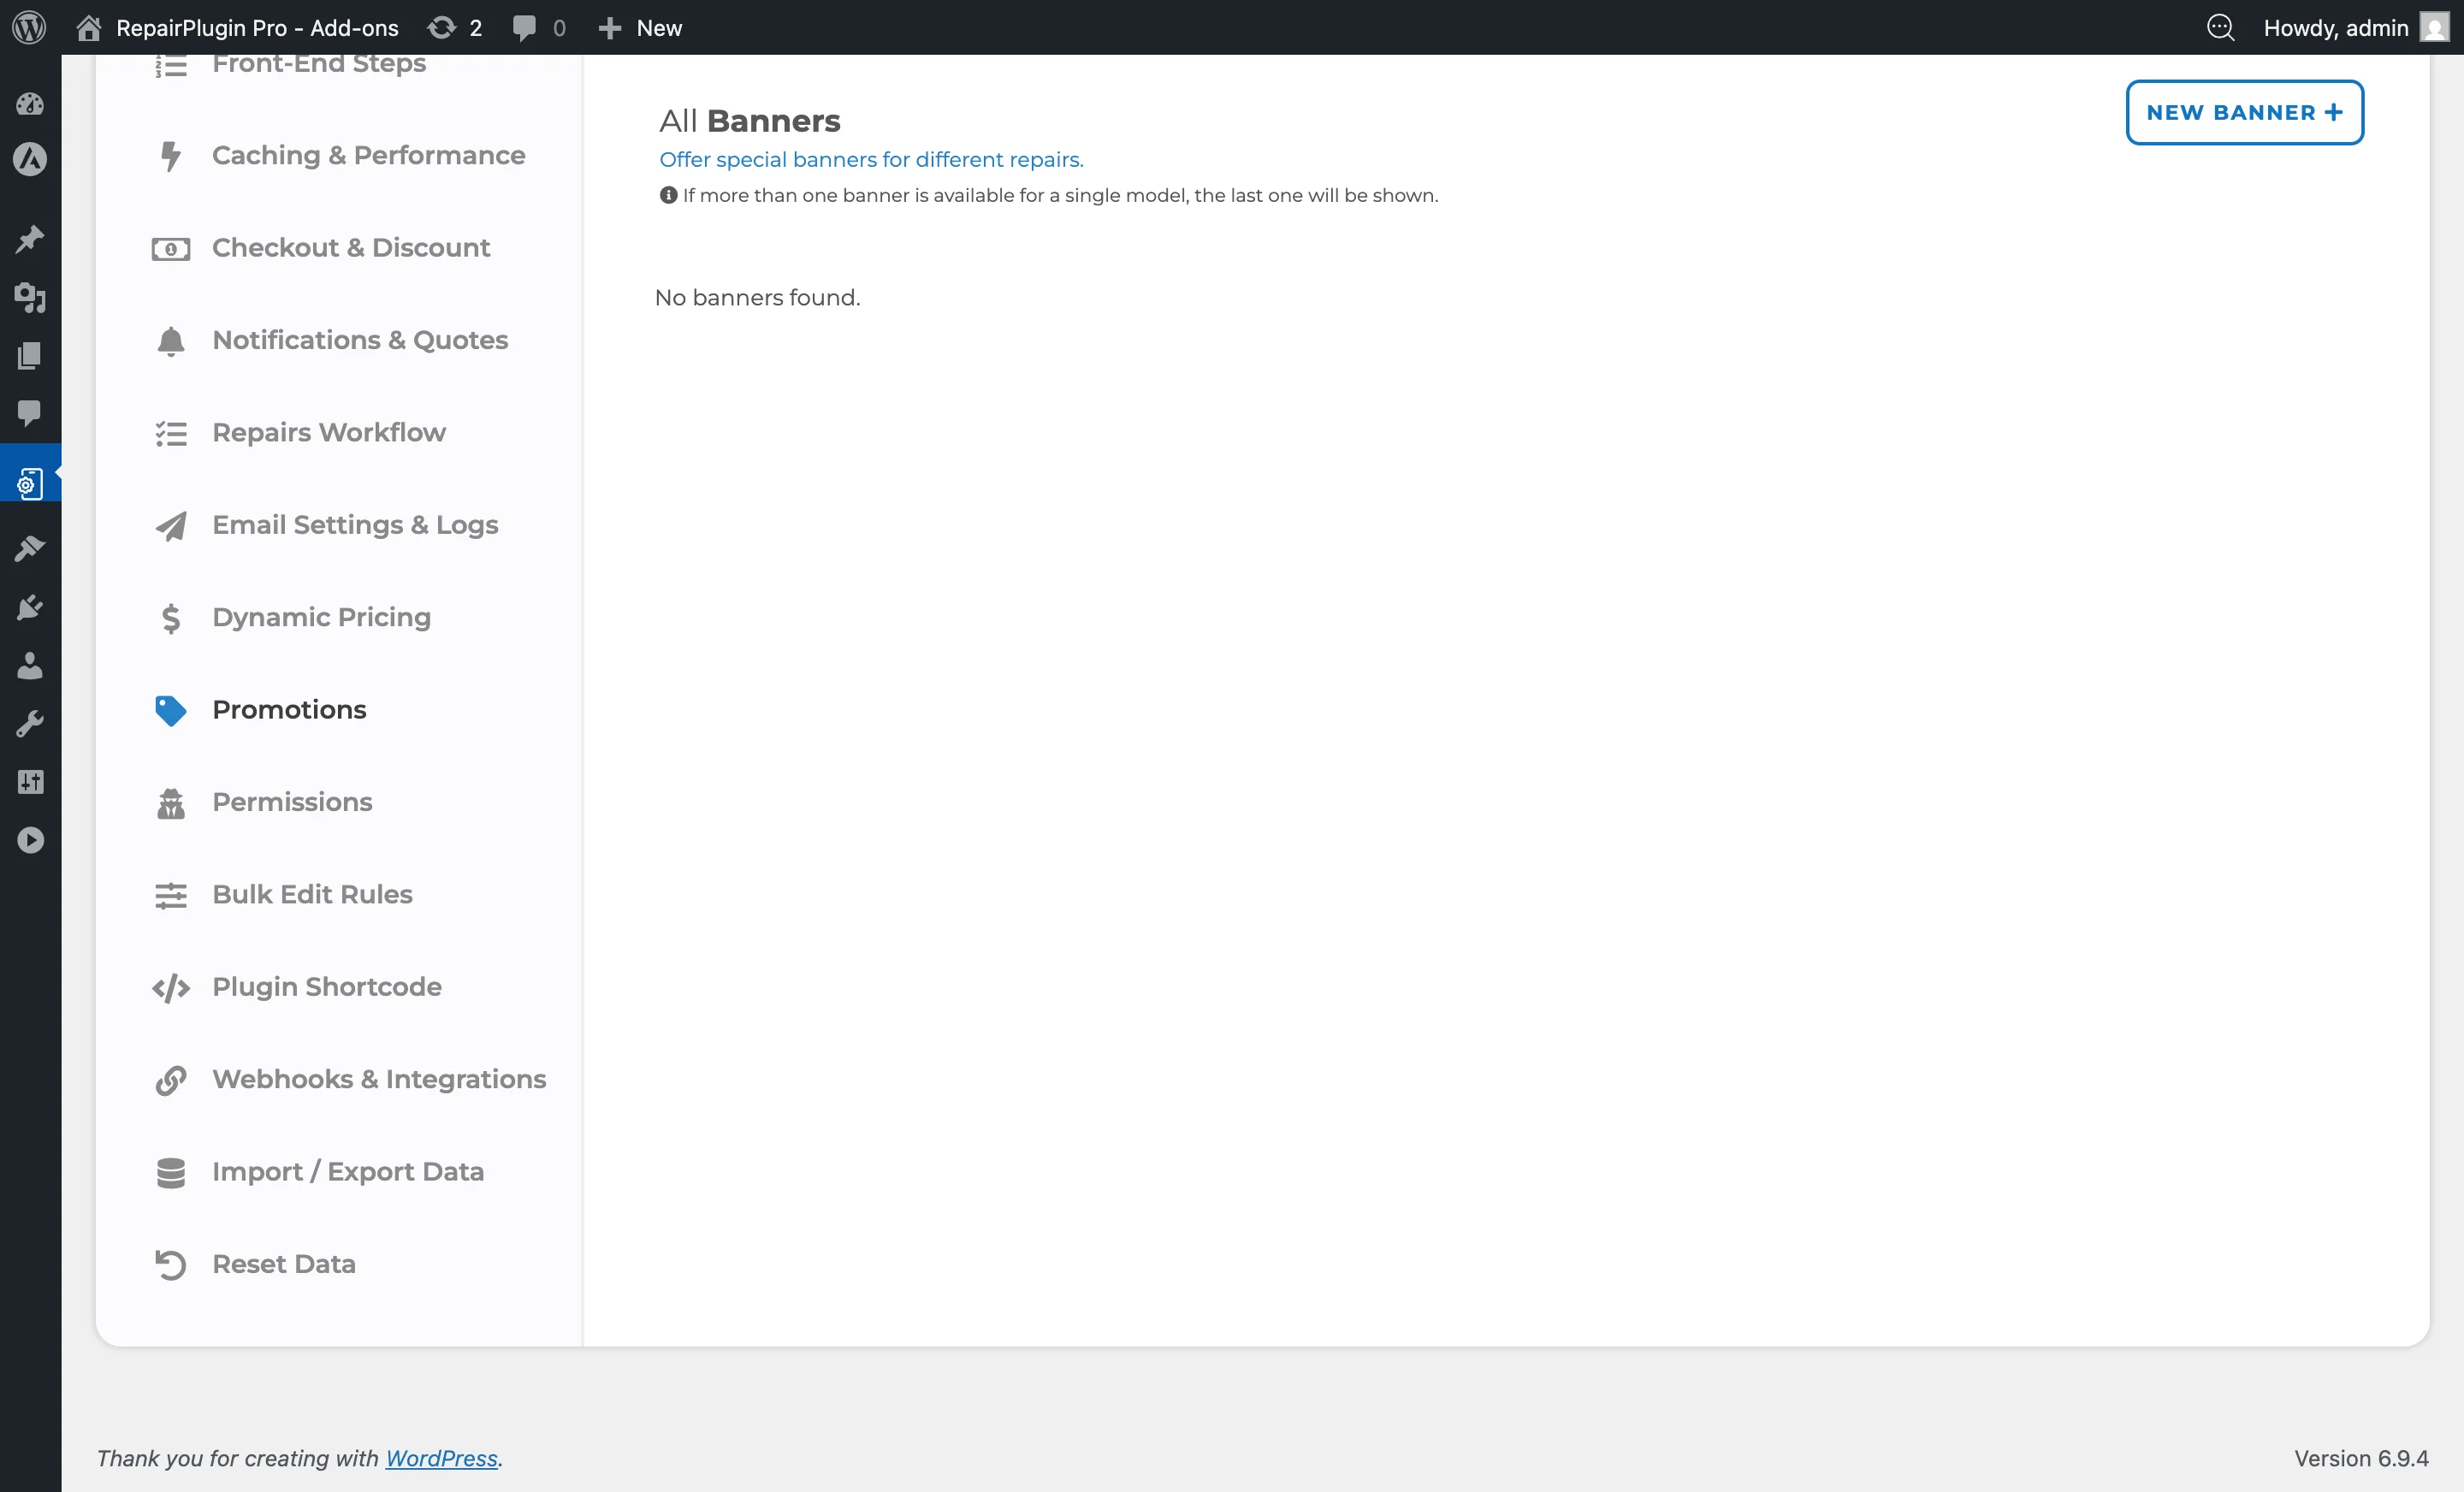Open the Astra logo icon in sidebar
The image size is (2464, 1492).
point(30,159)
